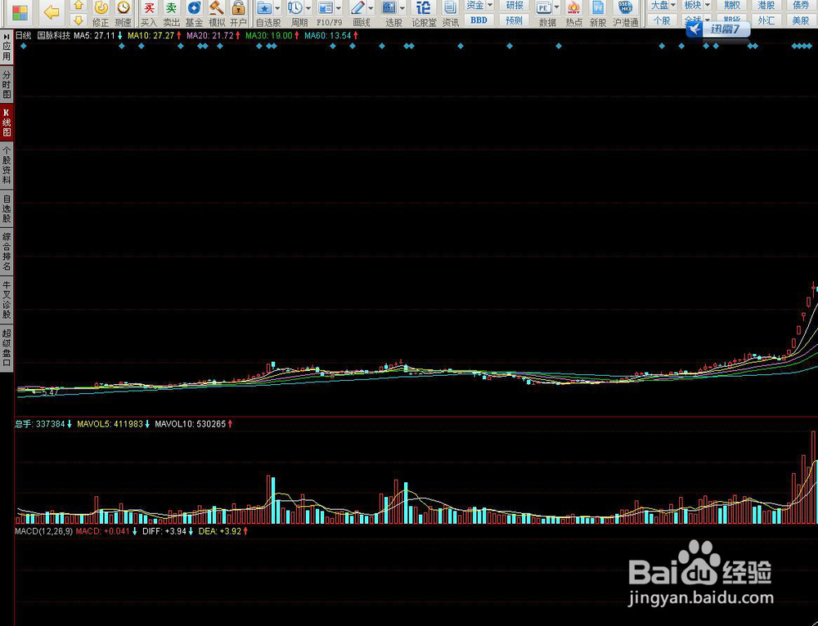Open 自选股 starred folder icon

(264, 8)
